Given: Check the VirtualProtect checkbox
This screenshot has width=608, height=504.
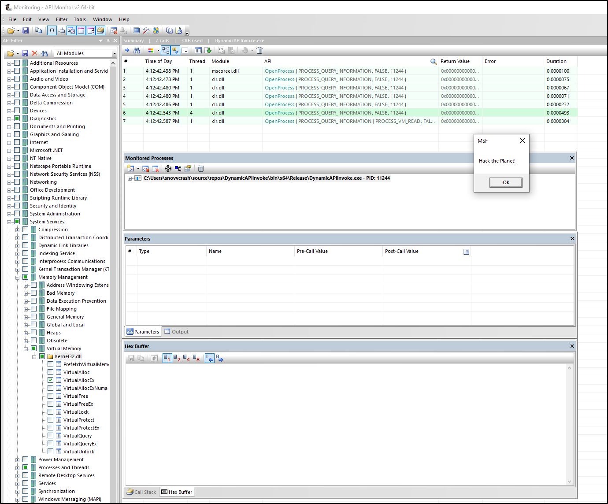Looking at the screenshot, I should click(51, 420).
